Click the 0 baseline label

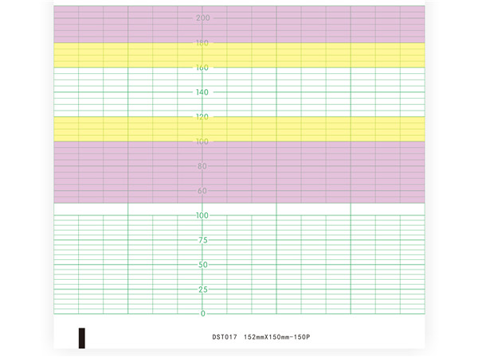[202, 313]
